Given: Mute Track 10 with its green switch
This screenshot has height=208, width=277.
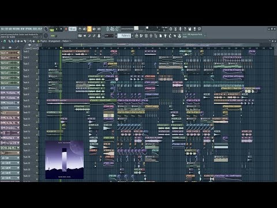Looking at the screenshot, I should click(37, 110).
